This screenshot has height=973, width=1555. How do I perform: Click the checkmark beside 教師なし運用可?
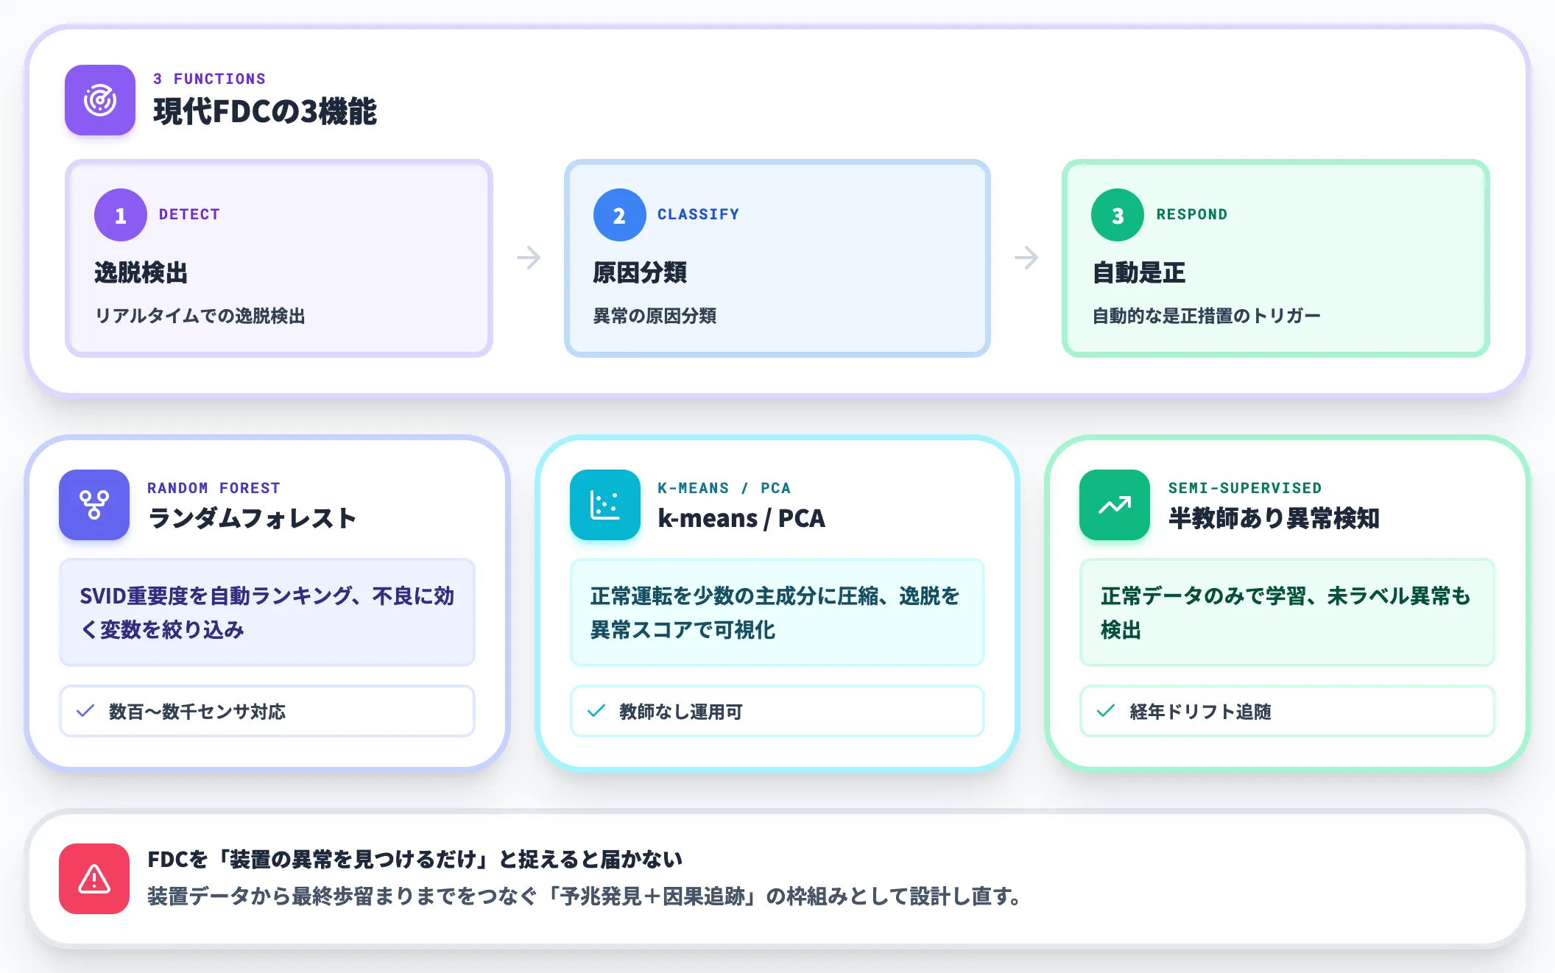[596, 711]
